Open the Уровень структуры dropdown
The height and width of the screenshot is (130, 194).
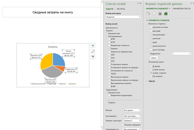click(132, 120)
